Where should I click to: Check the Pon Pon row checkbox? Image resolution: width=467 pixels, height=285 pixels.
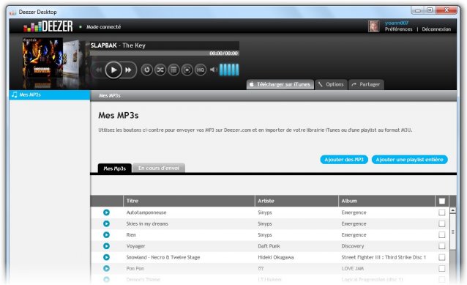442,268
